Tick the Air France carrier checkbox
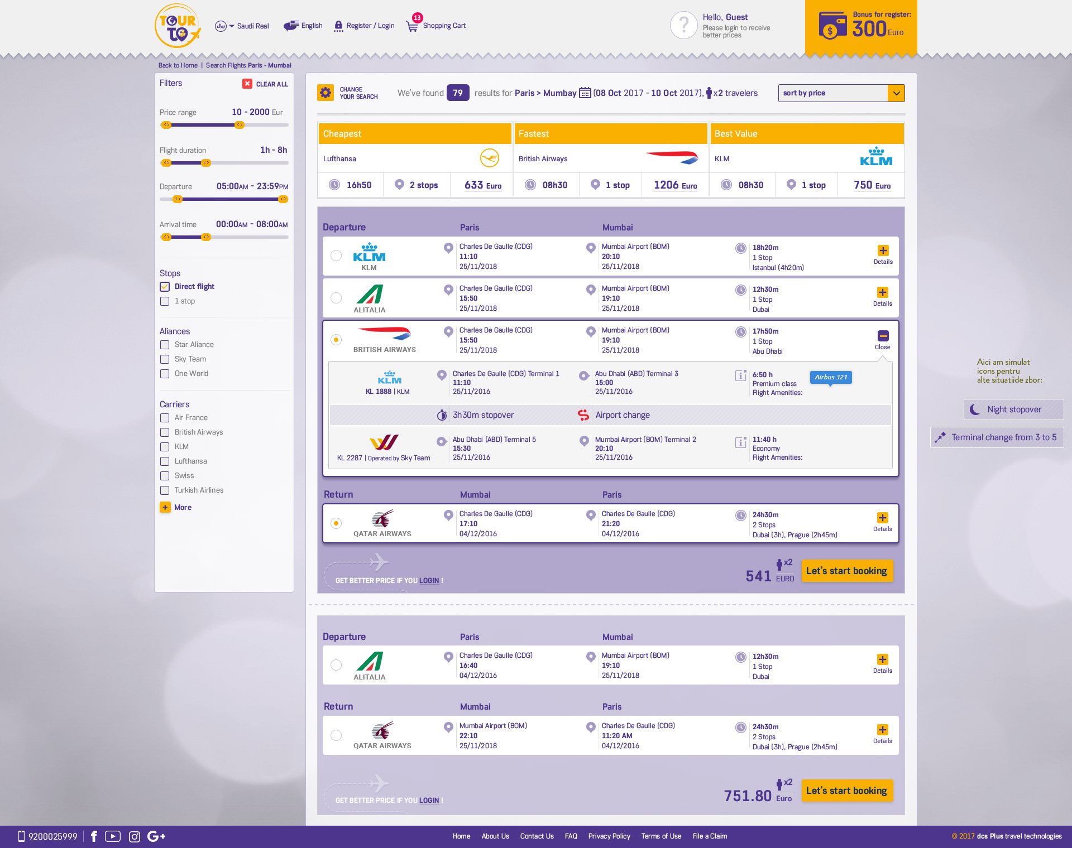The height and width of the screenshot is (848, 1072). pyautogui.click(x=165, y=418)
